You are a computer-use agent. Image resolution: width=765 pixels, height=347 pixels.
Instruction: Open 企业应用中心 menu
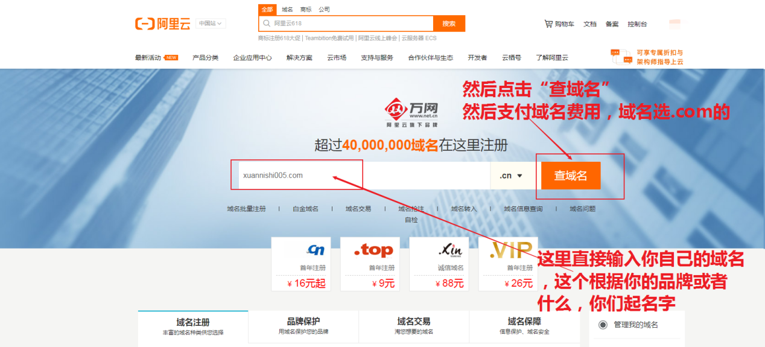[252, 58]
